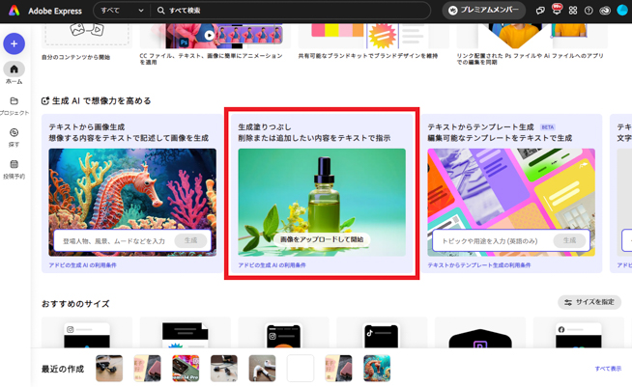
Task: Open the apps grid icon in header
Action: click(x=573, y=11)
